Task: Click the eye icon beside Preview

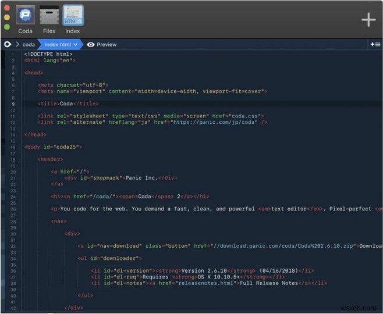Action: [x=91, y=44]
